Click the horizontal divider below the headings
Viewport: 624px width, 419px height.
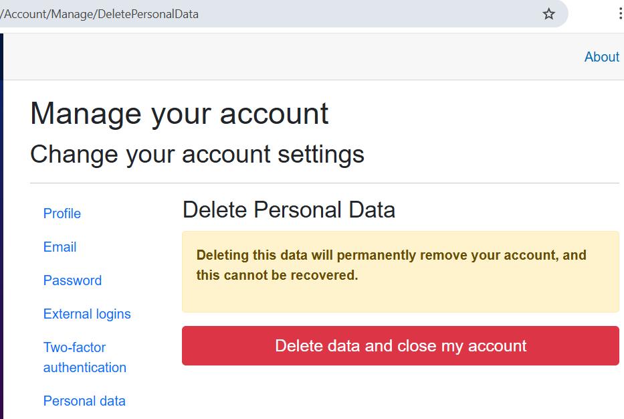click(x=324, y=183)
